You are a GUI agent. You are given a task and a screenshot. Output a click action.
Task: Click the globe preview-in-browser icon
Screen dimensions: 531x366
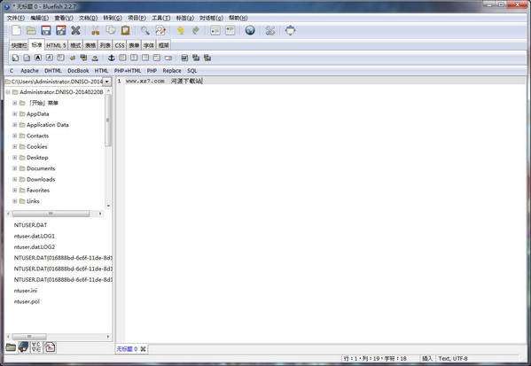[x=250, y=31]
